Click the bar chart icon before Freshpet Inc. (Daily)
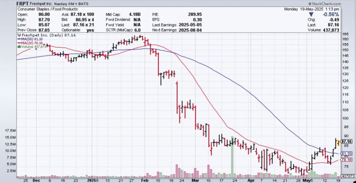 click(x=19, y=36)
